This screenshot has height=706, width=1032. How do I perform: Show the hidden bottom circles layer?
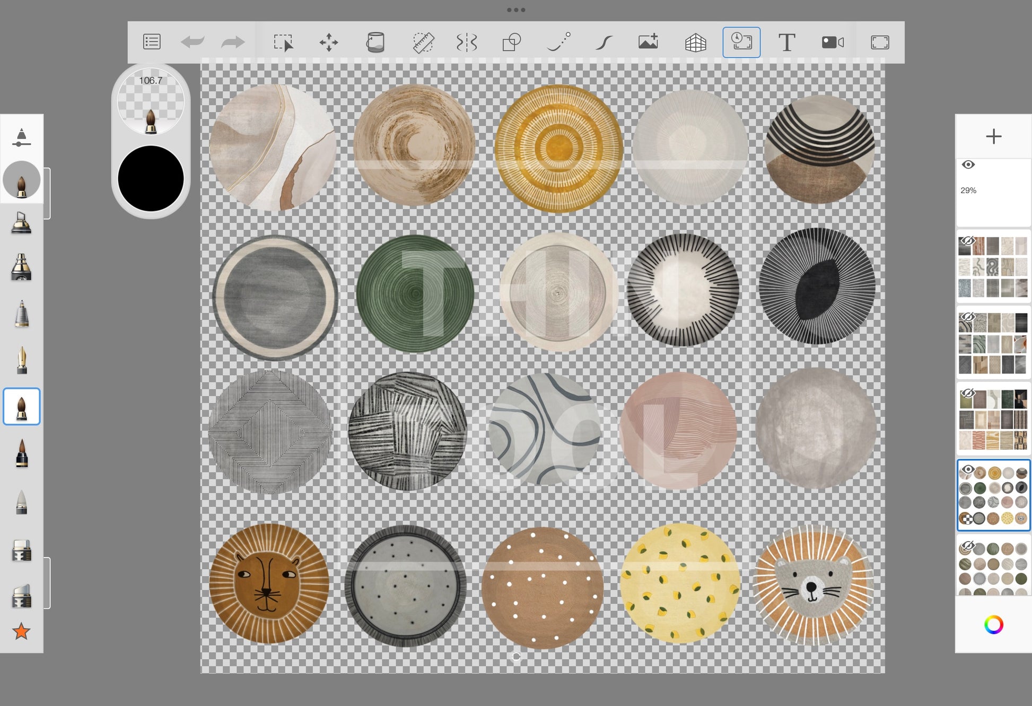tap(968, 546)
